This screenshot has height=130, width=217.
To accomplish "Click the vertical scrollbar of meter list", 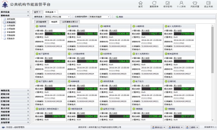I will (x=212, y=50).
